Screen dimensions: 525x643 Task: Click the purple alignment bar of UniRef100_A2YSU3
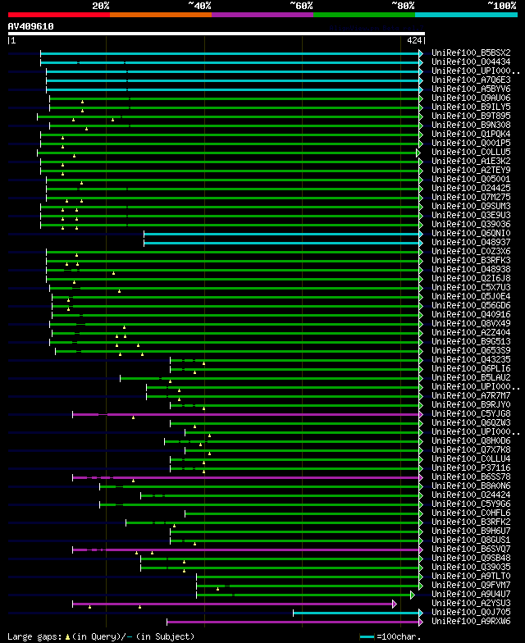[233, 604]
